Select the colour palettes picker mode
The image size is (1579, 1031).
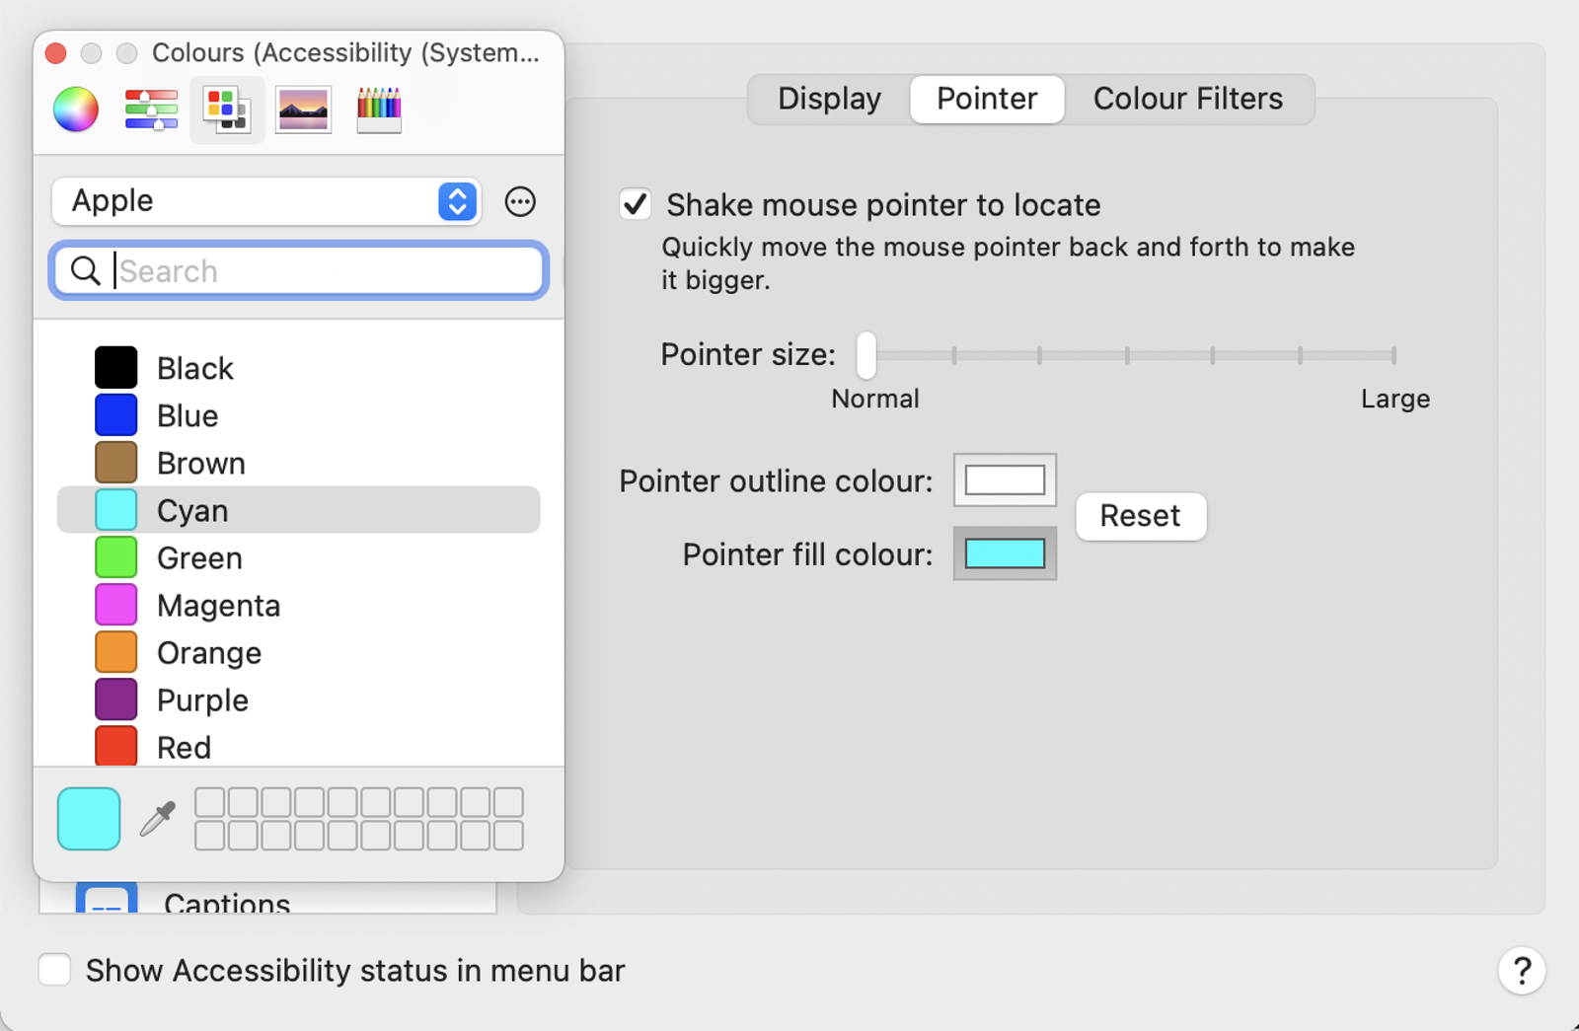click(227, 110)
